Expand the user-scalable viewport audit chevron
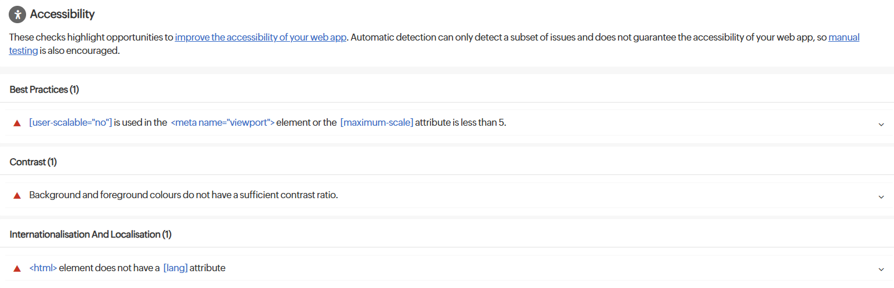Image resolution: width=894 pixels, height=288 pixels. [x=881, y=124]
